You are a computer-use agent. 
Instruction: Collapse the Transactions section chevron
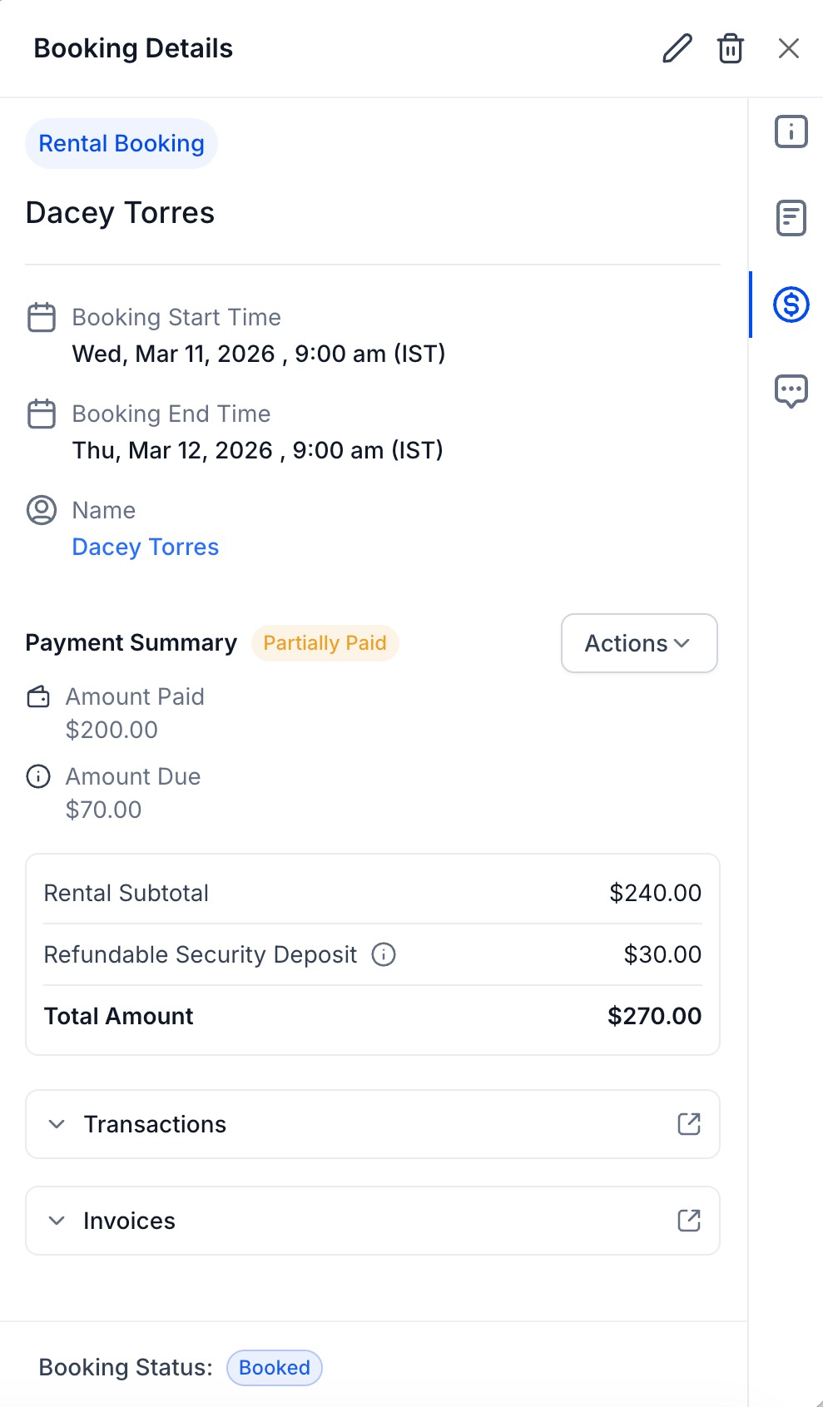[x=57, y=1124]
